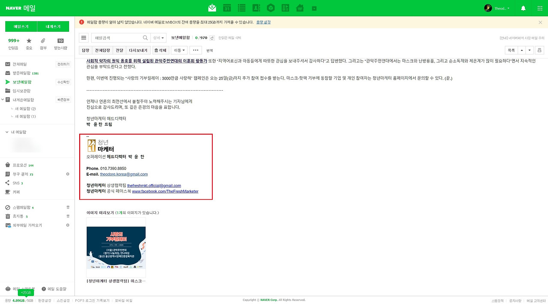Click the print icon near 목록 button
Viewport: 548px width, 304px height.
tap(539, 50)
